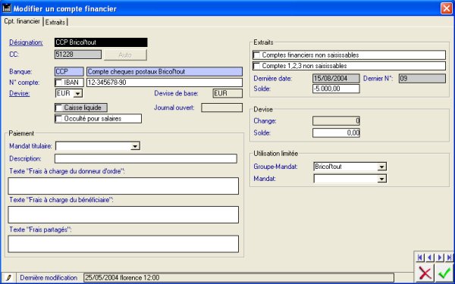Click the Désignation field CCP Bricol'tout
This screenshot has width=455, height=284.
click(x=101, y=42)
